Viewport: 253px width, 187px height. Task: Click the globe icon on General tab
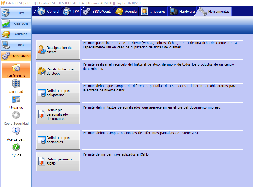coord(41,12)
